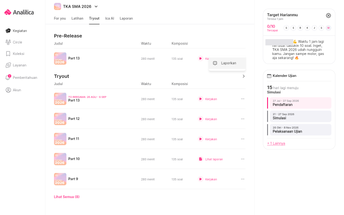Click play icon for Part 11
The image size is (344, 215).
click(x=200, y=139)
